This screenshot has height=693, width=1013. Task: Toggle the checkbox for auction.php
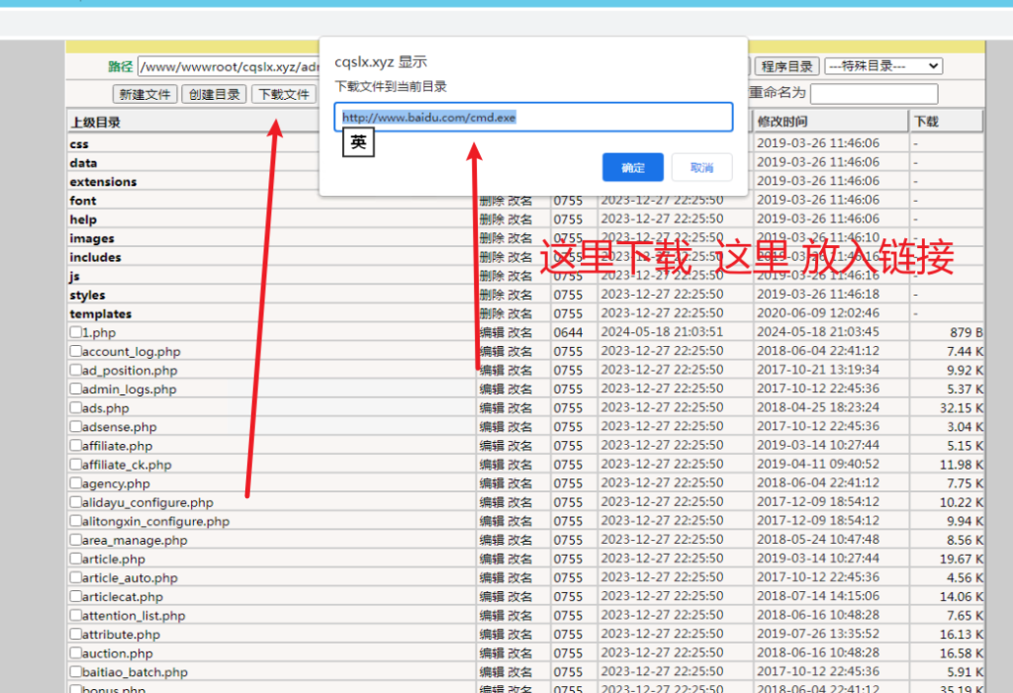75,652
